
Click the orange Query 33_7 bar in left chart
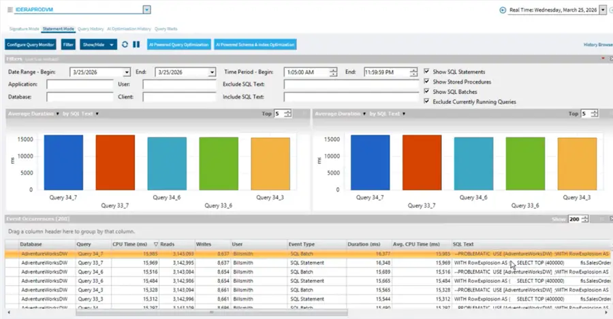tap(115, 163)
